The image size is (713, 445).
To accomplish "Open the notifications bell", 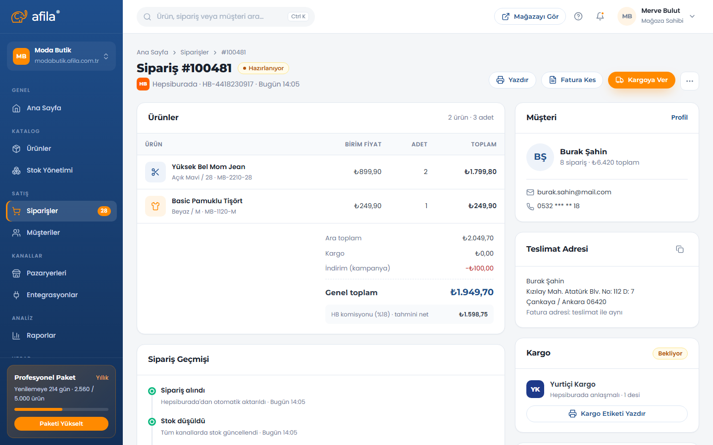I will click(x=600, y=16).
